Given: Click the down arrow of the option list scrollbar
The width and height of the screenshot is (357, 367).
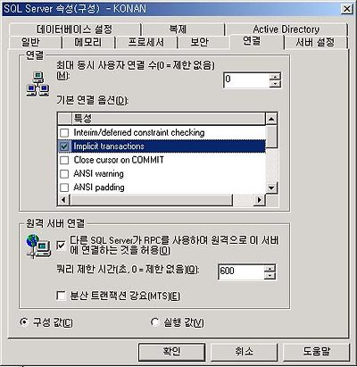Looking at the screenshot, I should click(271, 188).
